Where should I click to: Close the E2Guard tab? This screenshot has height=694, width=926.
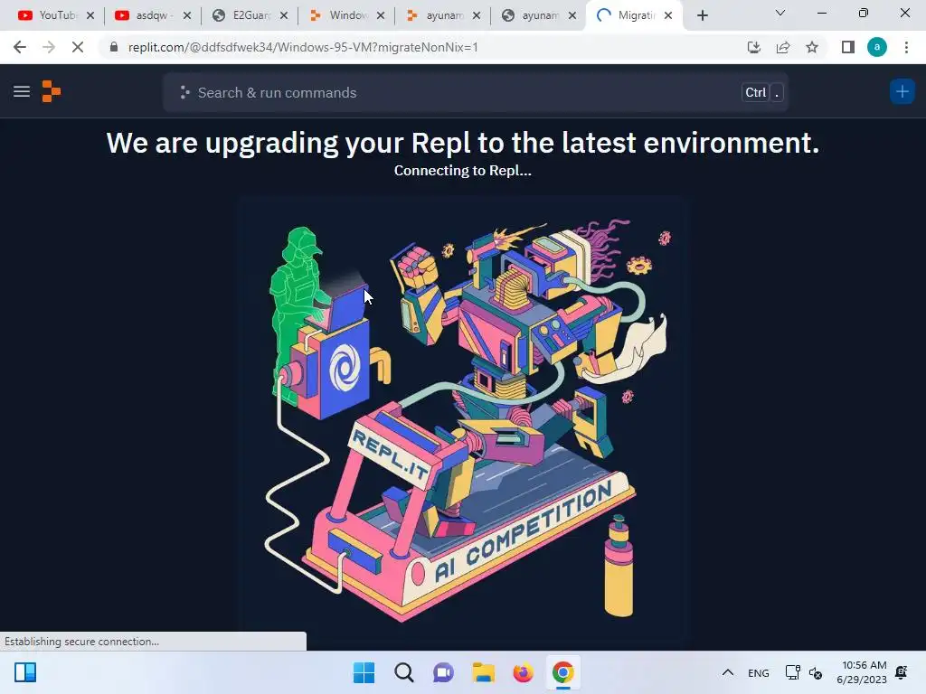click(x=284, y=15)
